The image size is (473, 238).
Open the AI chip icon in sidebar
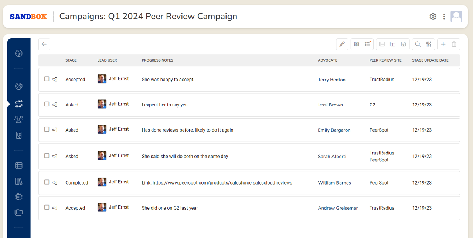tap(19, 197)
